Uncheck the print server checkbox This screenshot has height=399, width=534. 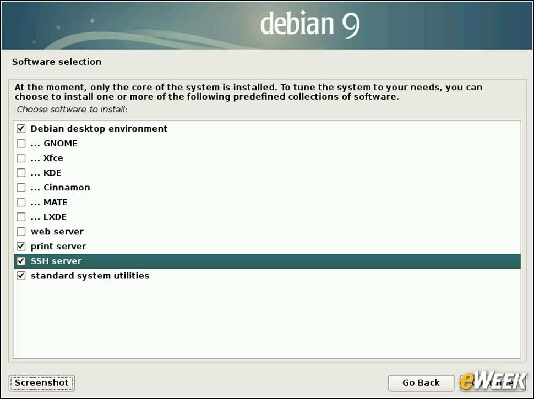[x=21, y=246]
